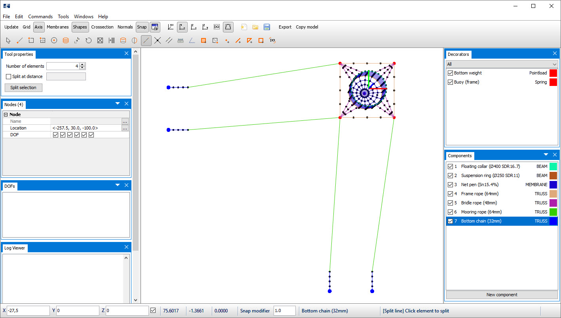Save the model with the floppy icon

click(x=267, y=27)
